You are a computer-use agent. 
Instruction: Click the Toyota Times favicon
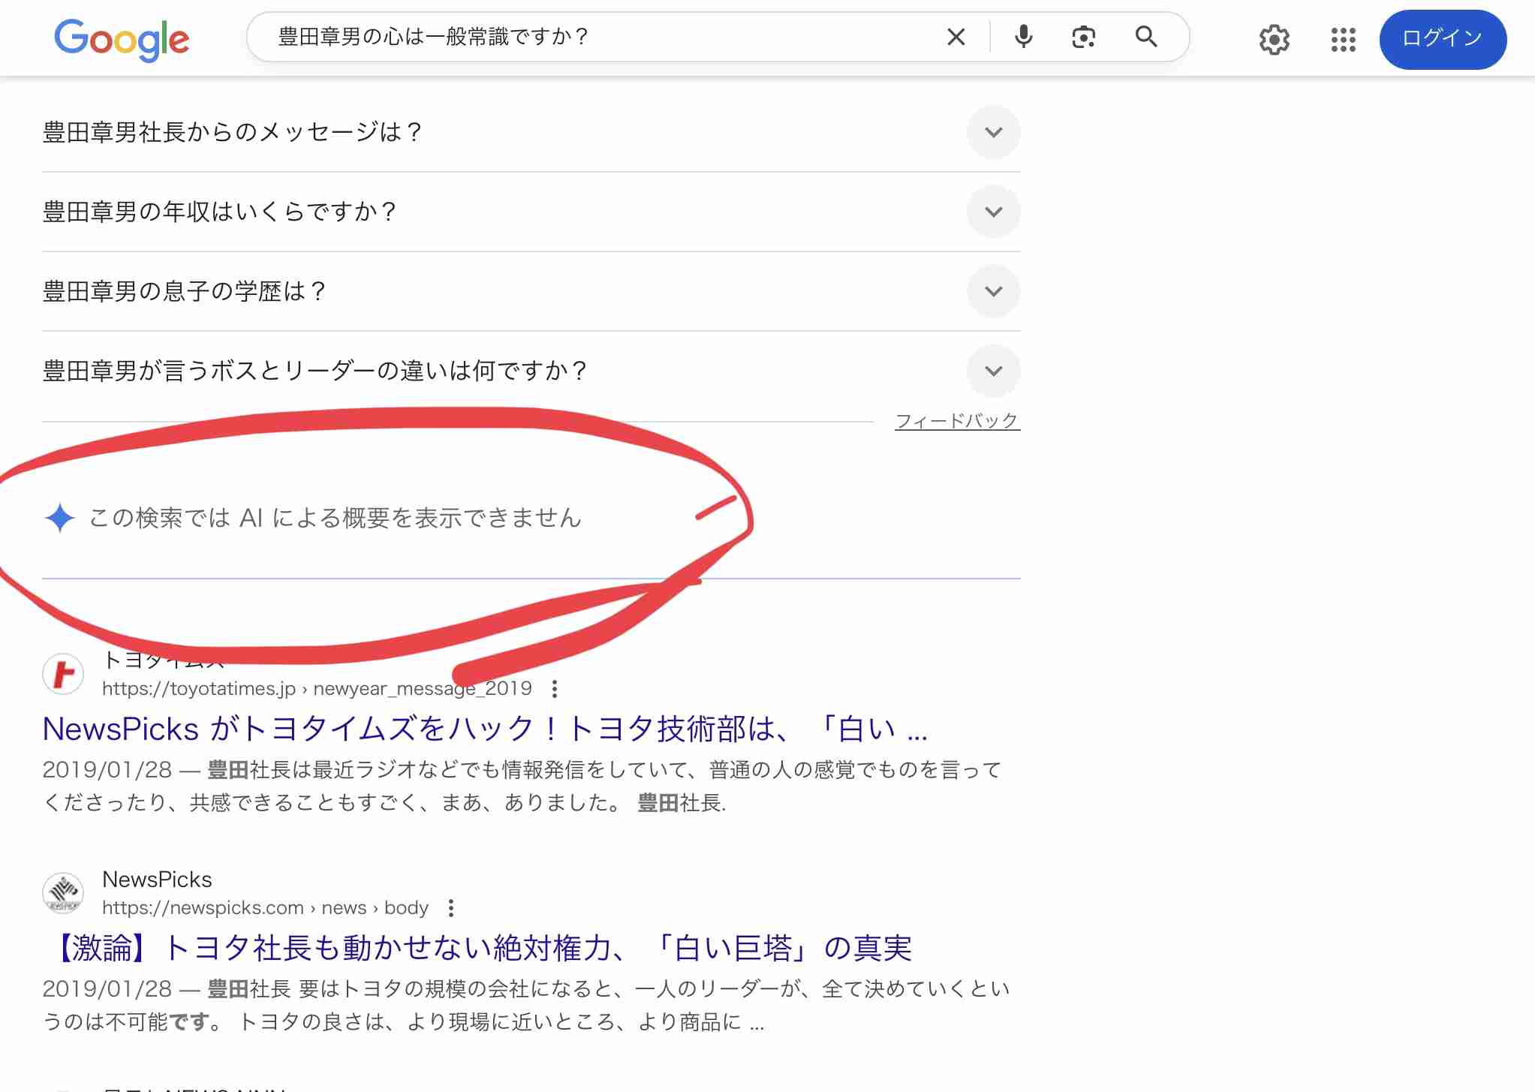click(63, 673)
